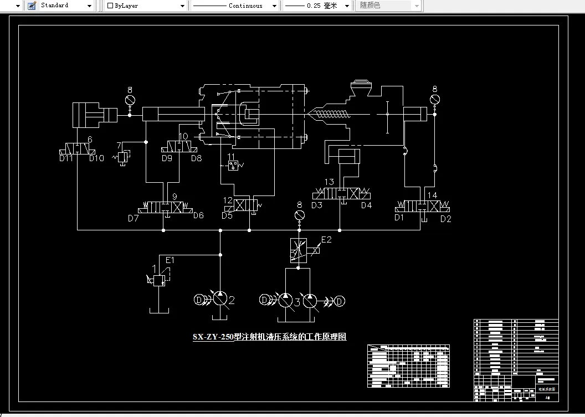
Task: Select the pressure gauge 8 above valve E2
Action: (300, 215)
